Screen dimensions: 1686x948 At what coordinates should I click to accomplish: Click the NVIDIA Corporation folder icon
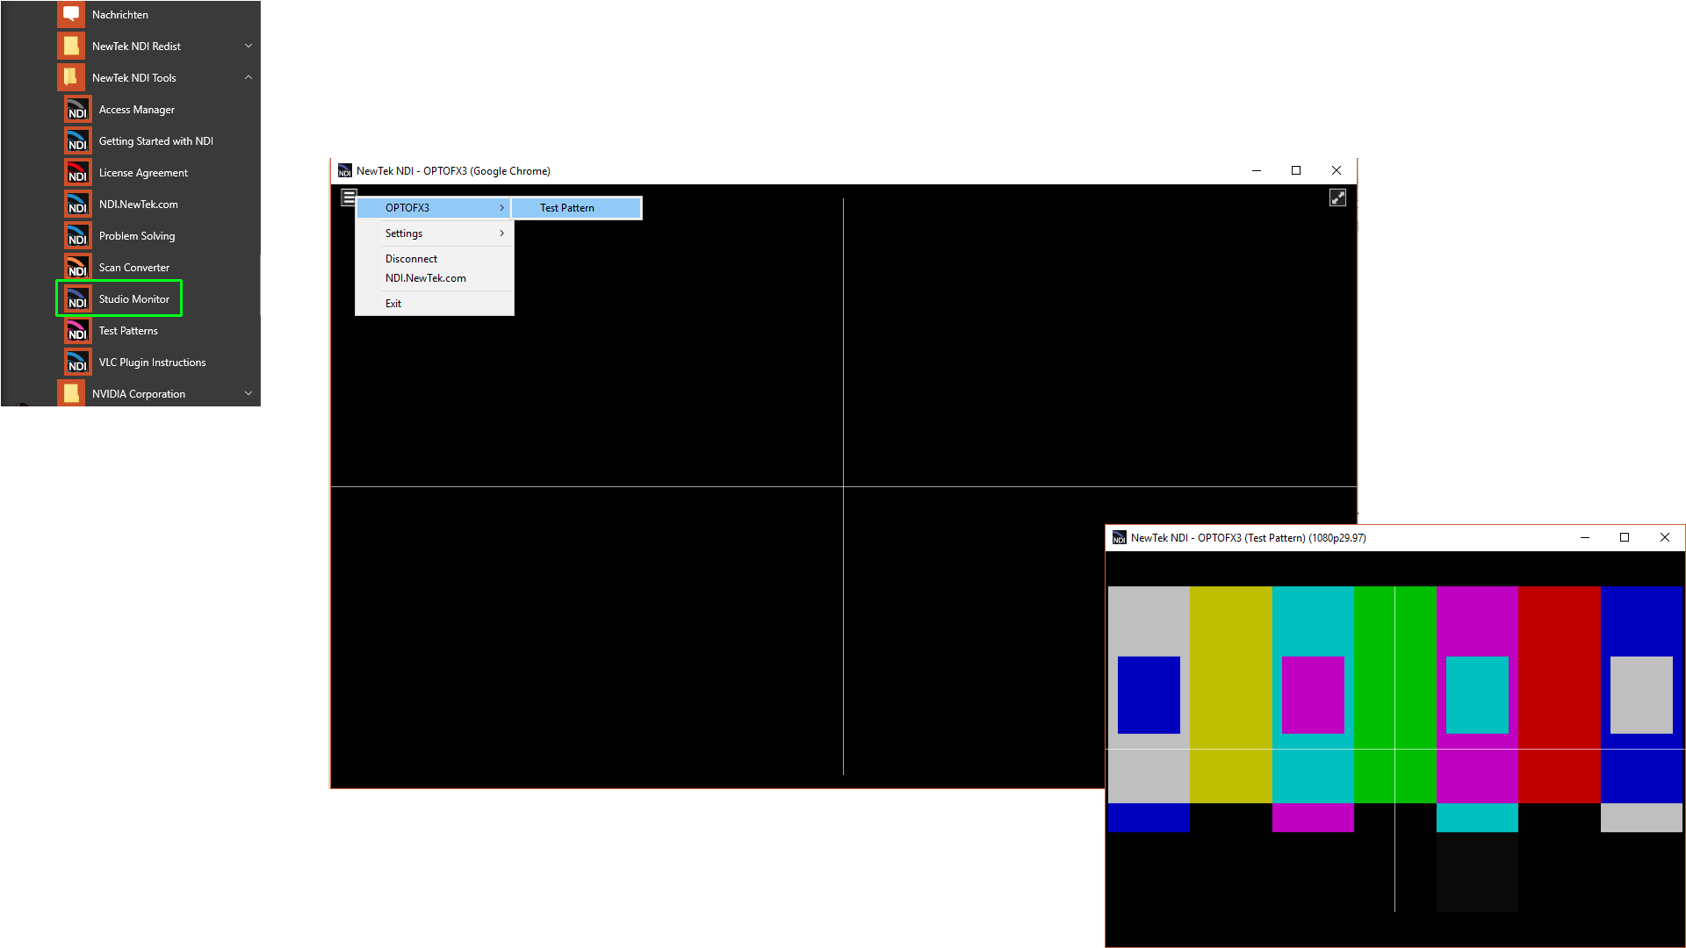(71, 393)
